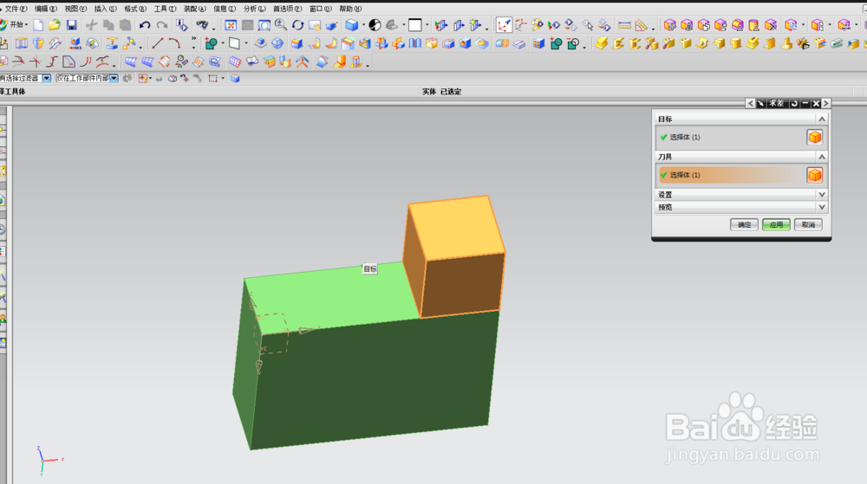Viewport: 867px width, 484px height.
Task: Undo the last action
Action: (x=145, y=25)
